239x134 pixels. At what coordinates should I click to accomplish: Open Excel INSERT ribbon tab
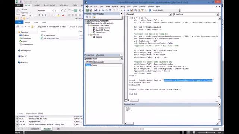pyautogui.click(x=37, y=6)
